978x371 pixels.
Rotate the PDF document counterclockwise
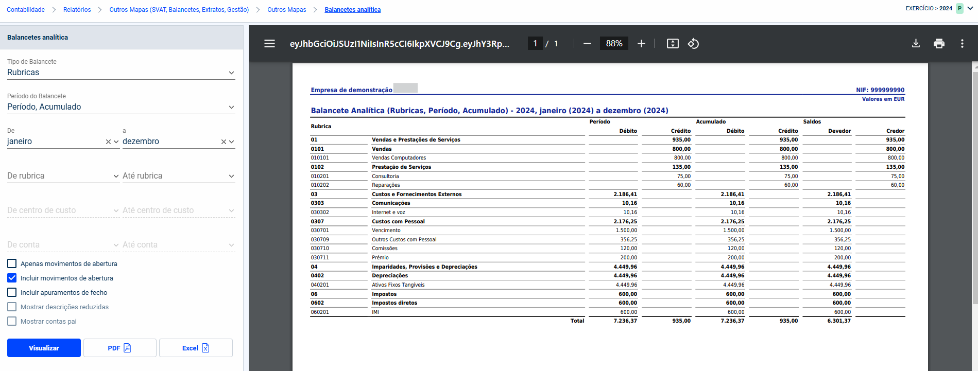(x=693, y=44)
